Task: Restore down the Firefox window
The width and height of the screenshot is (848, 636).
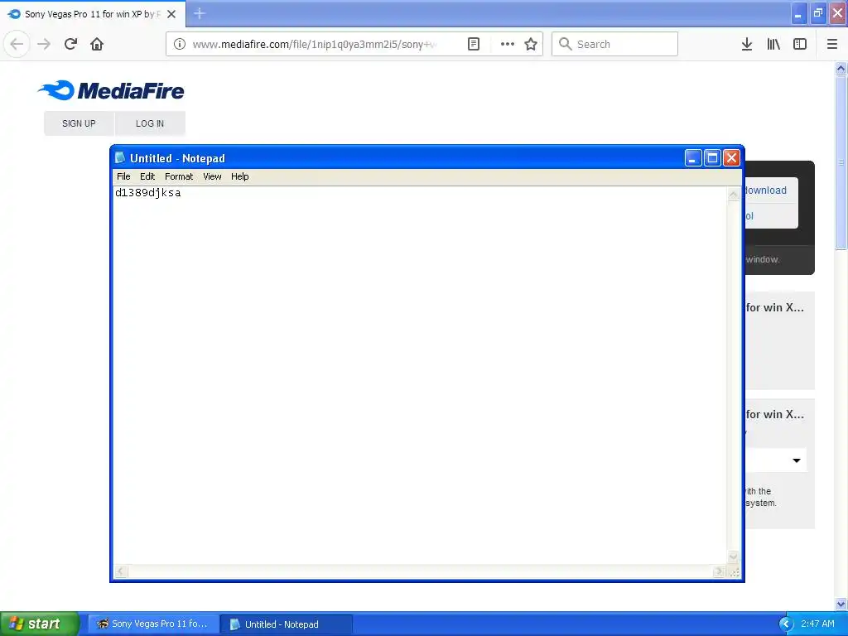Action: (818, 13)
